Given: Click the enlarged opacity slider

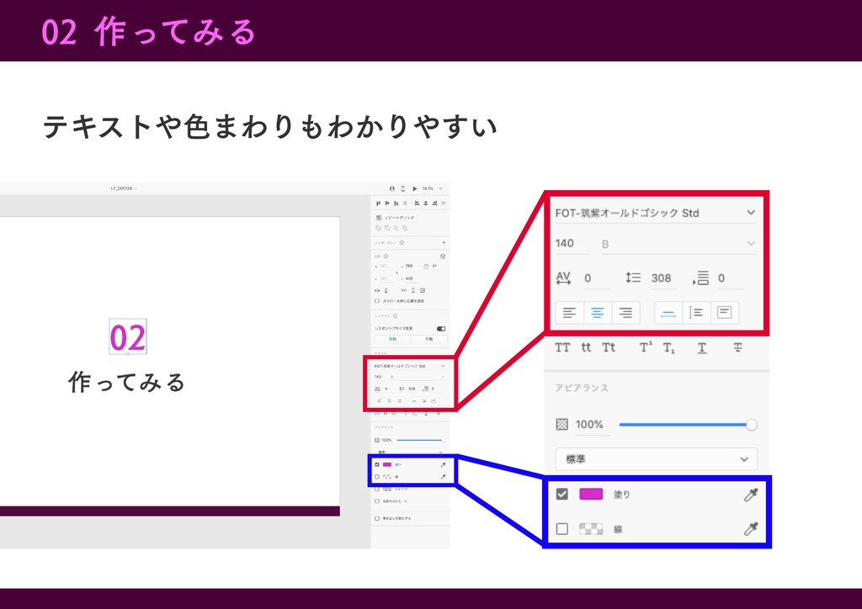Looking at the screenshot, I should pyautogui.click(x=689, y=425).
